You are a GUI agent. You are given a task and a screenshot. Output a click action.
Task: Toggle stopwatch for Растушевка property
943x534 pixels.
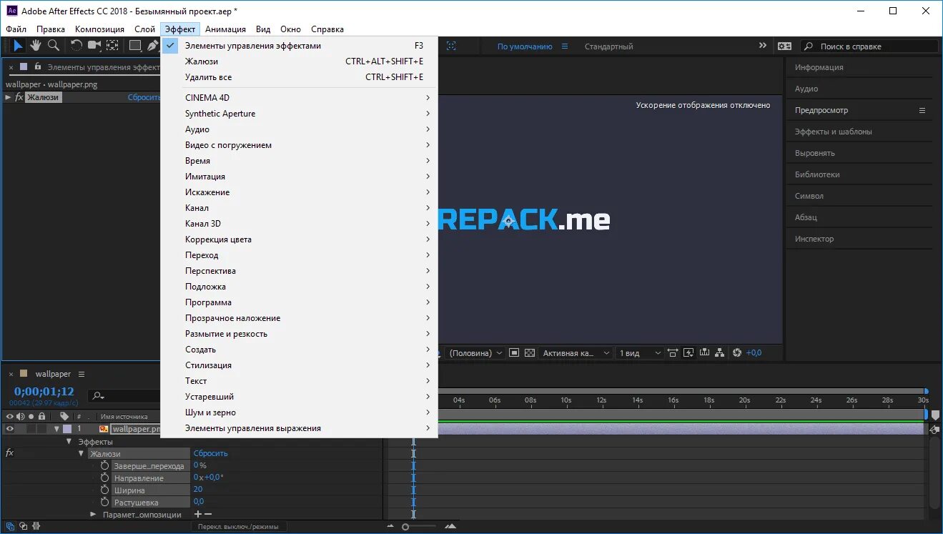pyautogui.click(x=104, y=502)
